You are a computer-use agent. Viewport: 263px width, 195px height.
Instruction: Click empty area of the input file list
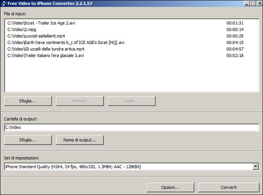point(131,77)
